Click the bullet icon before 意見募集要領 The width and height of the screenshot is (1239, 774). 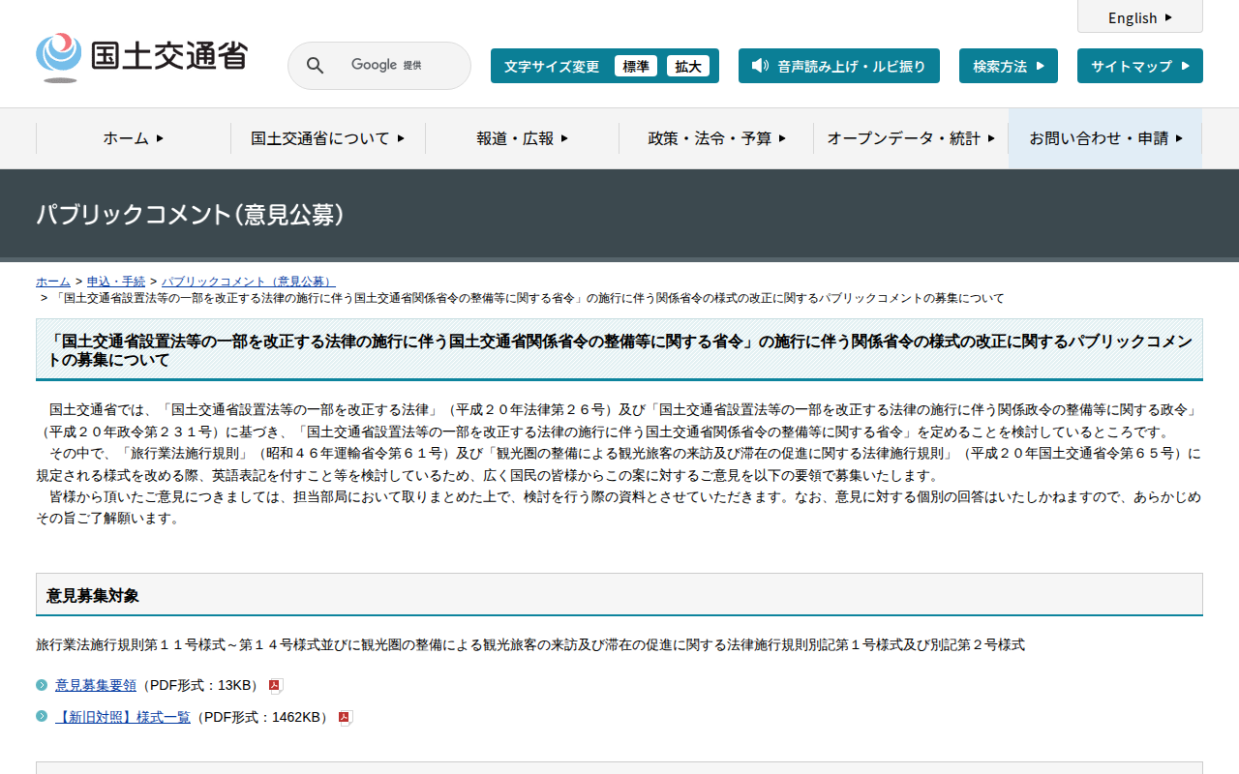point(42,685)
